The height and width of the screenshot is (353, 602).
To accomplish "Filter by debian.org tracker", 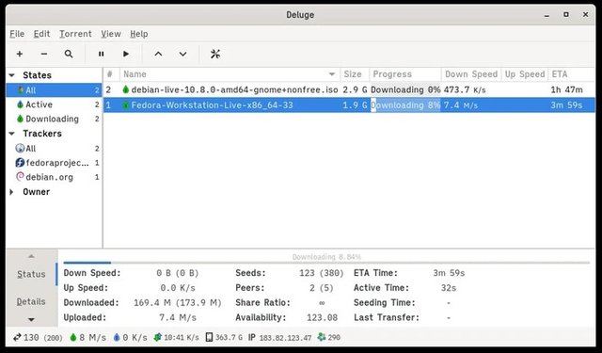I will 54,177.
